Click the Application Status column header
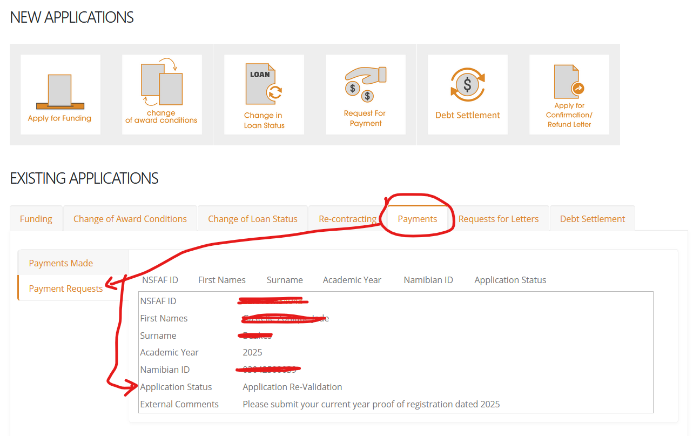 pos(510,280)
